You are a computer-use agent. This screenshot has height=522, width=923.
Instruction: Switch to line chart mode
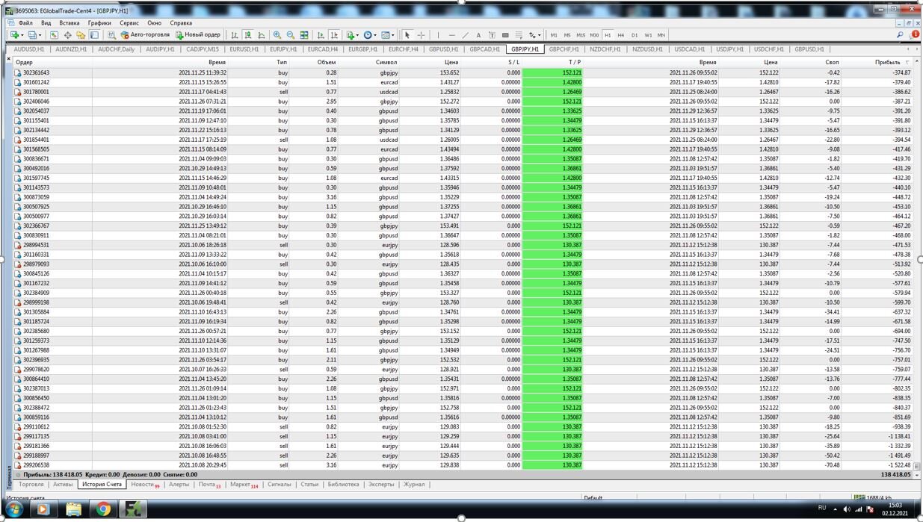(262, 35)
